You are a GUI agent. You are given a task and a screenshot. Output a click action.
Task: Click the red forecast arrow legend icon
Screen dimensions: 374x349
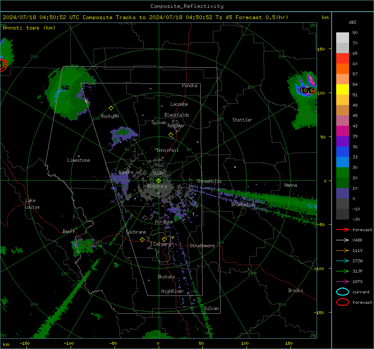(342, 229)
